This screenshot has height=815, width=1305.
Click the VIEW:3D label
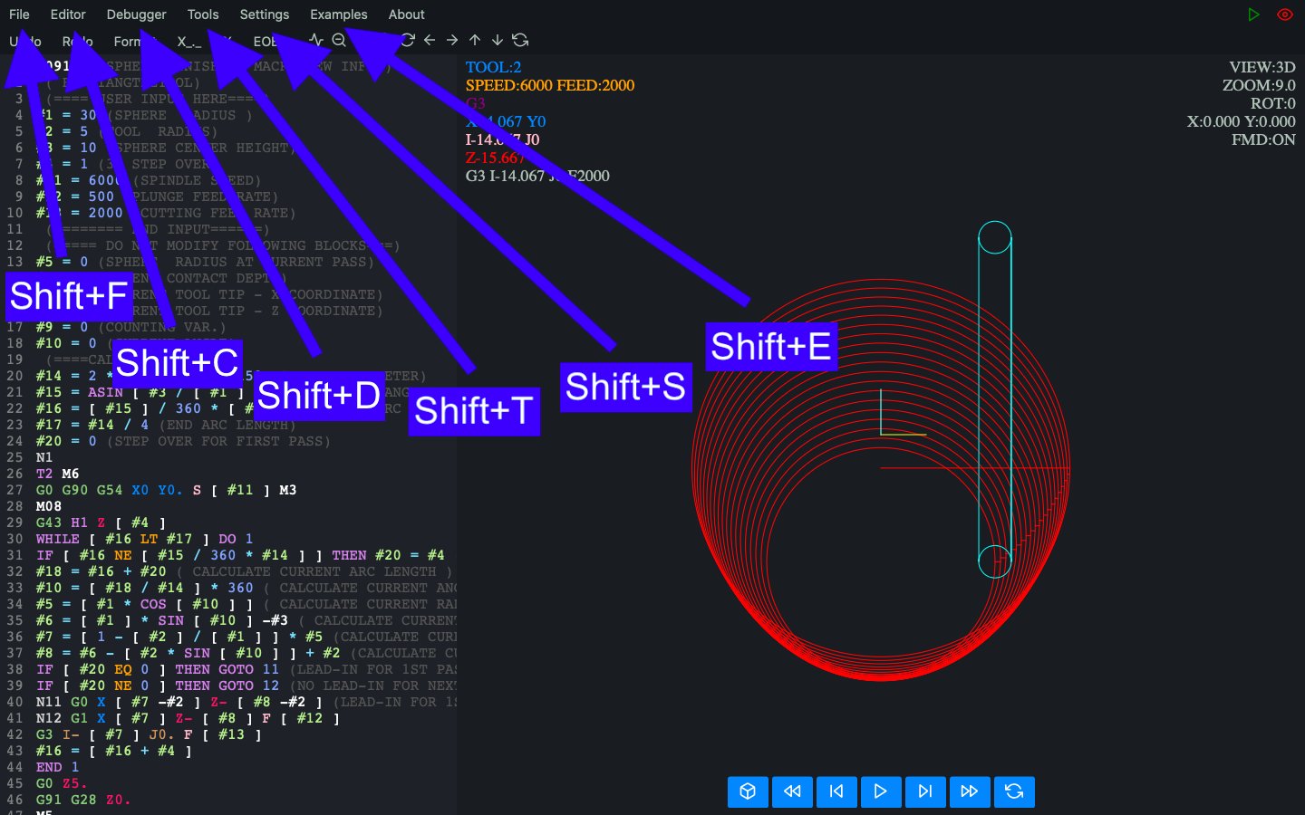click(x=1262, y=67)
